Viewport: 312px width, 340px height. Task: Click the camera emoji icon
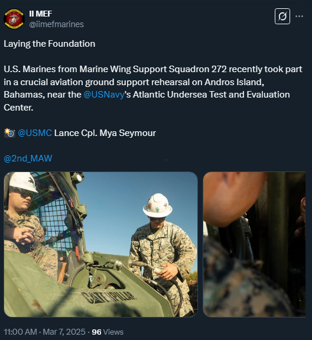pos(9,133)
